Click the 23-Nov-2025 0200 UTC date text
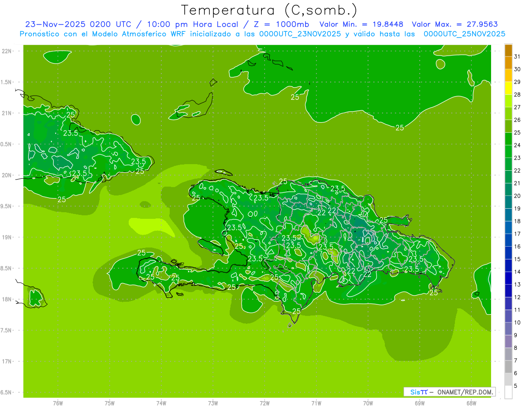Viewport: 529px width, 409px height. point(78,24)
